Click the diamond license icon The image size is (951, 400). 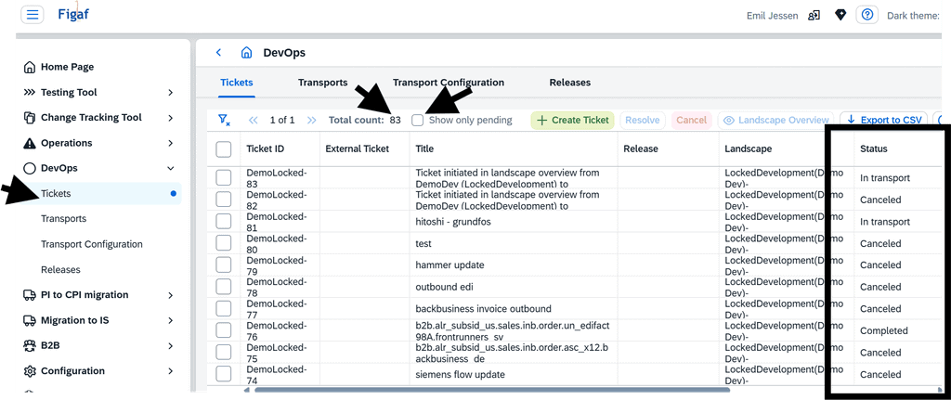pos(840,15)
